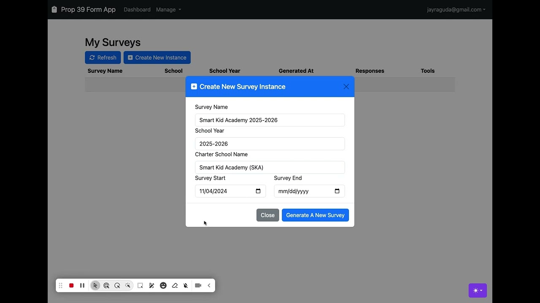Collapse the recording toolbar with chevron
Viewport: 540px width, 303px height.
[209, 285]
